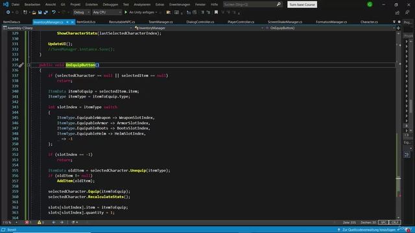The width and height of the screenshot is (415, 233).
Task: Click the Visual Studio logo icon
Action: click(x=6, y=5)
